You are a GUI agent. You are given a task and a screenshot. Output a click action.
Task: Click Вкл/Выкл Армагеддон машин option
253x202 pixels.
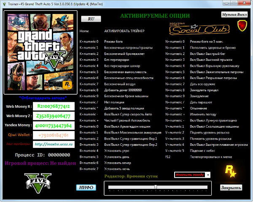(127, 126)
